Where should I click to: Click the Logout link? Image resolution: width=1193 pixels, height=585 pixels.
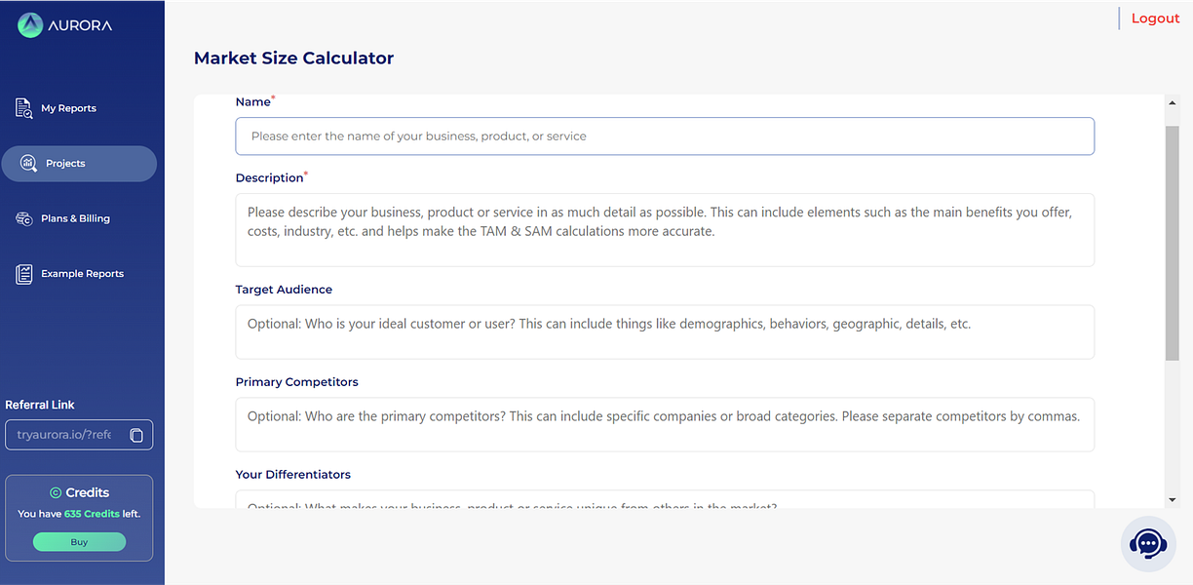click(1155, 19)
